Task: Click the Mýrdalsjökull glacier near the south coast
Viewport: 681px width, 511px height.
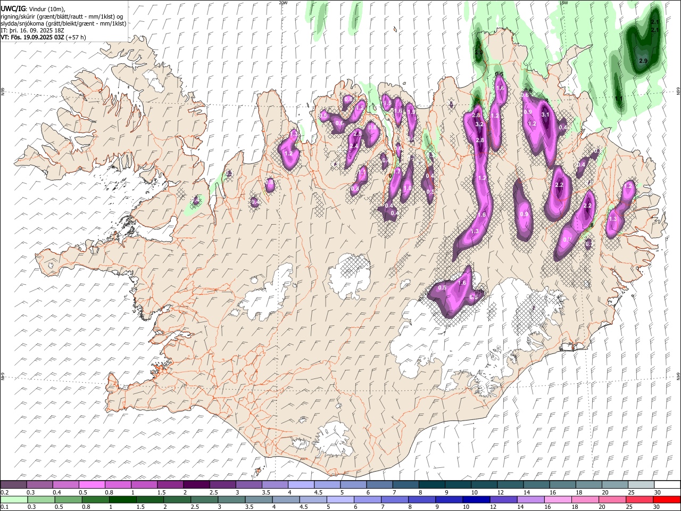Action: (x=334, y=439)
